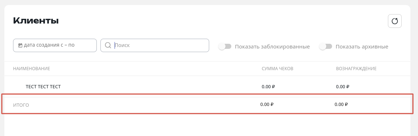The image size is (418, 136).
Task: Sort by the СУММА ЧЕКОВ column header
Action: point(277,69)
